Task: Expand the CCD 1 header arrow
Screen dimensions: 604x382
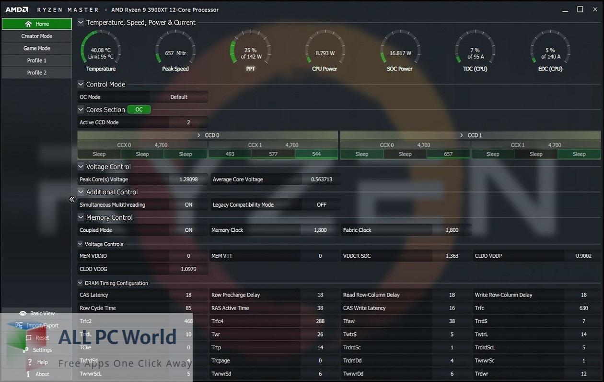Action: coord(462,135)
